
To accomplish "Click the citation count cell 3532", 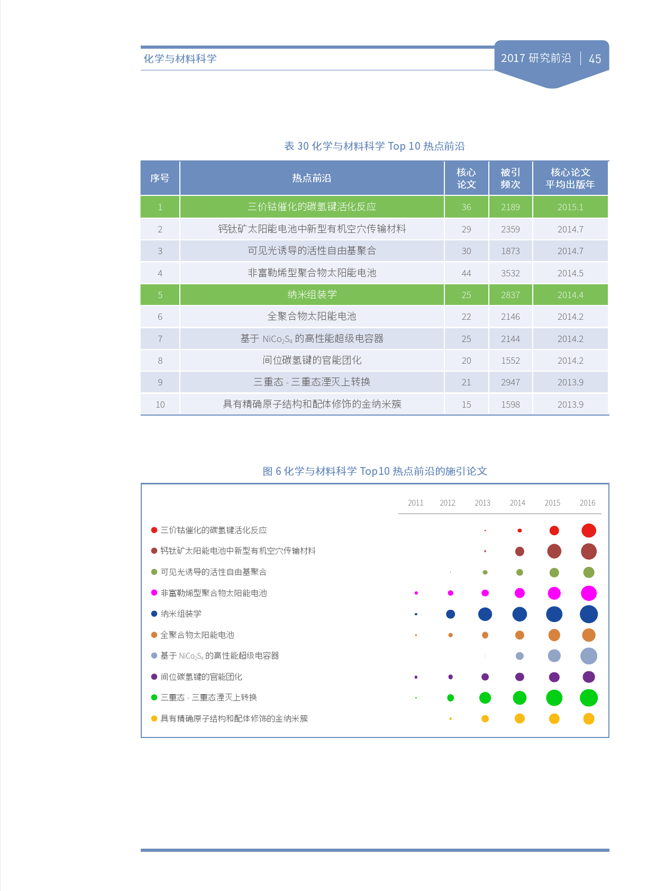I will point(510,273).
